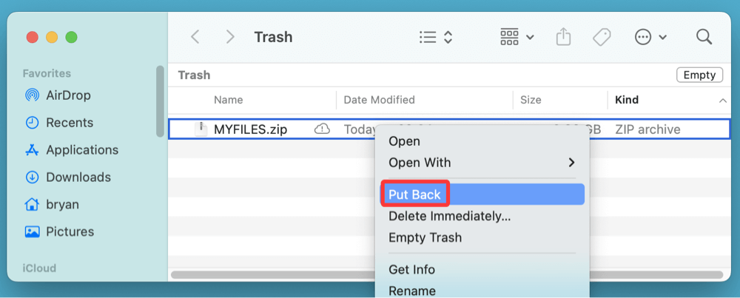
Task: Sort by the Size column
Action: point(531,100)
